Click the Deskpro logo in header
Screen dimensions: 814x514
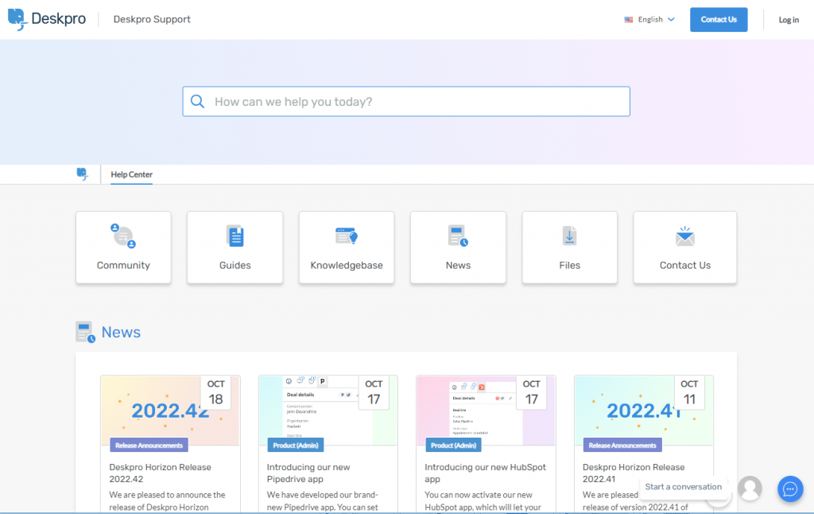[47, 19]
